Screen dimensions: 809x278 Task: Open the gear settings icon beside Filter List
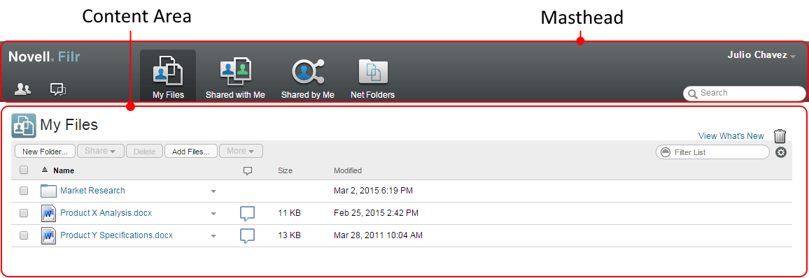coord(781,152)
